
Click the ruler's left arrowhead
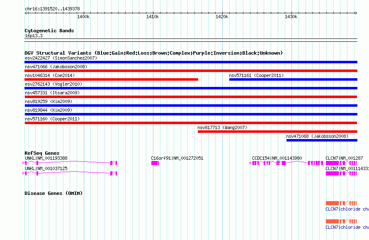26,13
